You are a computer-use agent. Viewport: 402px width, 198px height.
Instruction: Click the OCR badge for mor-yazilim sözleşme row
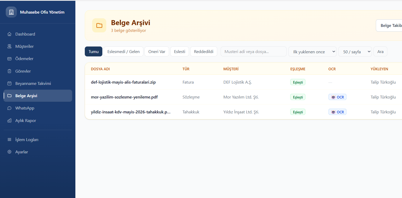(x=337, y=97)
